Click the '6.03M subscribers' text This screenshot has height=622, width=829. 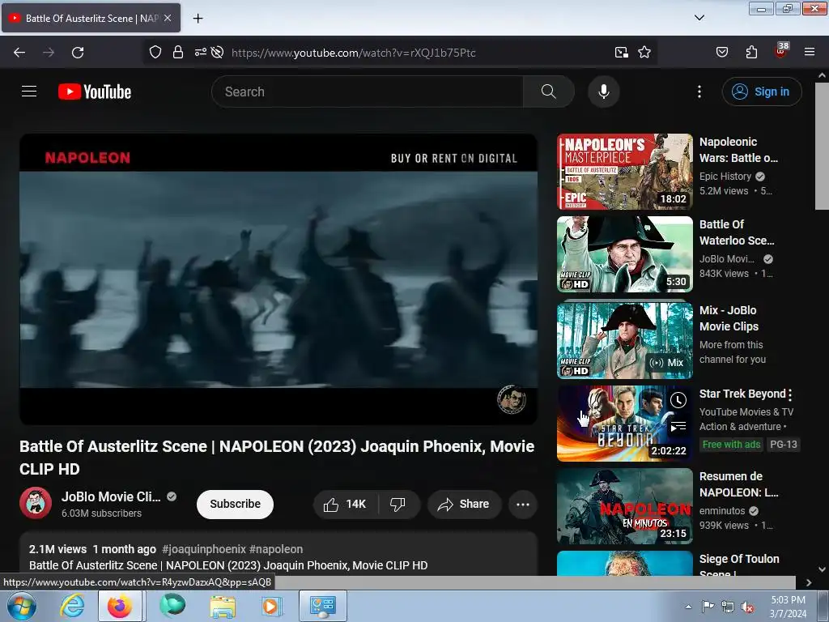click(x=101, y=513)
